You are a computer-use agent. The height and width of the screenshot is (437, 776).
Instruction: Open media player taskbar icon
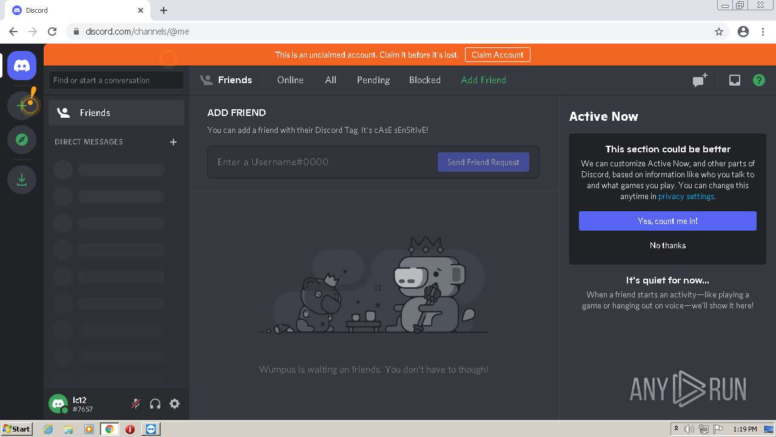point(89,429)
